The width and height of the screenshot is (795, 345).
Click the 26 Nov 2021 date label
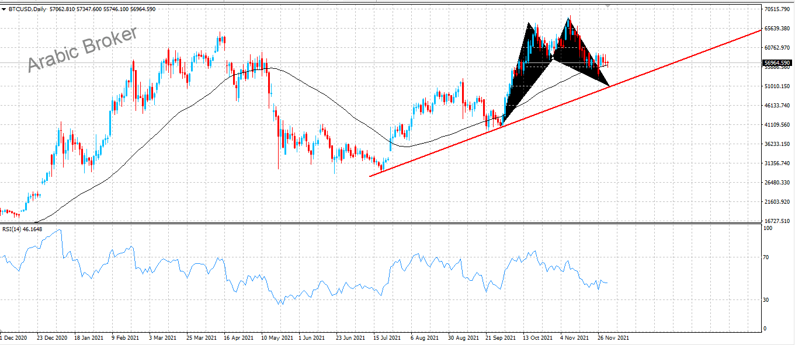point(613,338)
